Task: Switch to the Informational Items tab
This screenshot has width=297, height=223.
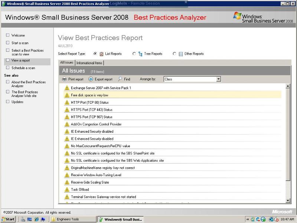Action: [x=89, y=63]
